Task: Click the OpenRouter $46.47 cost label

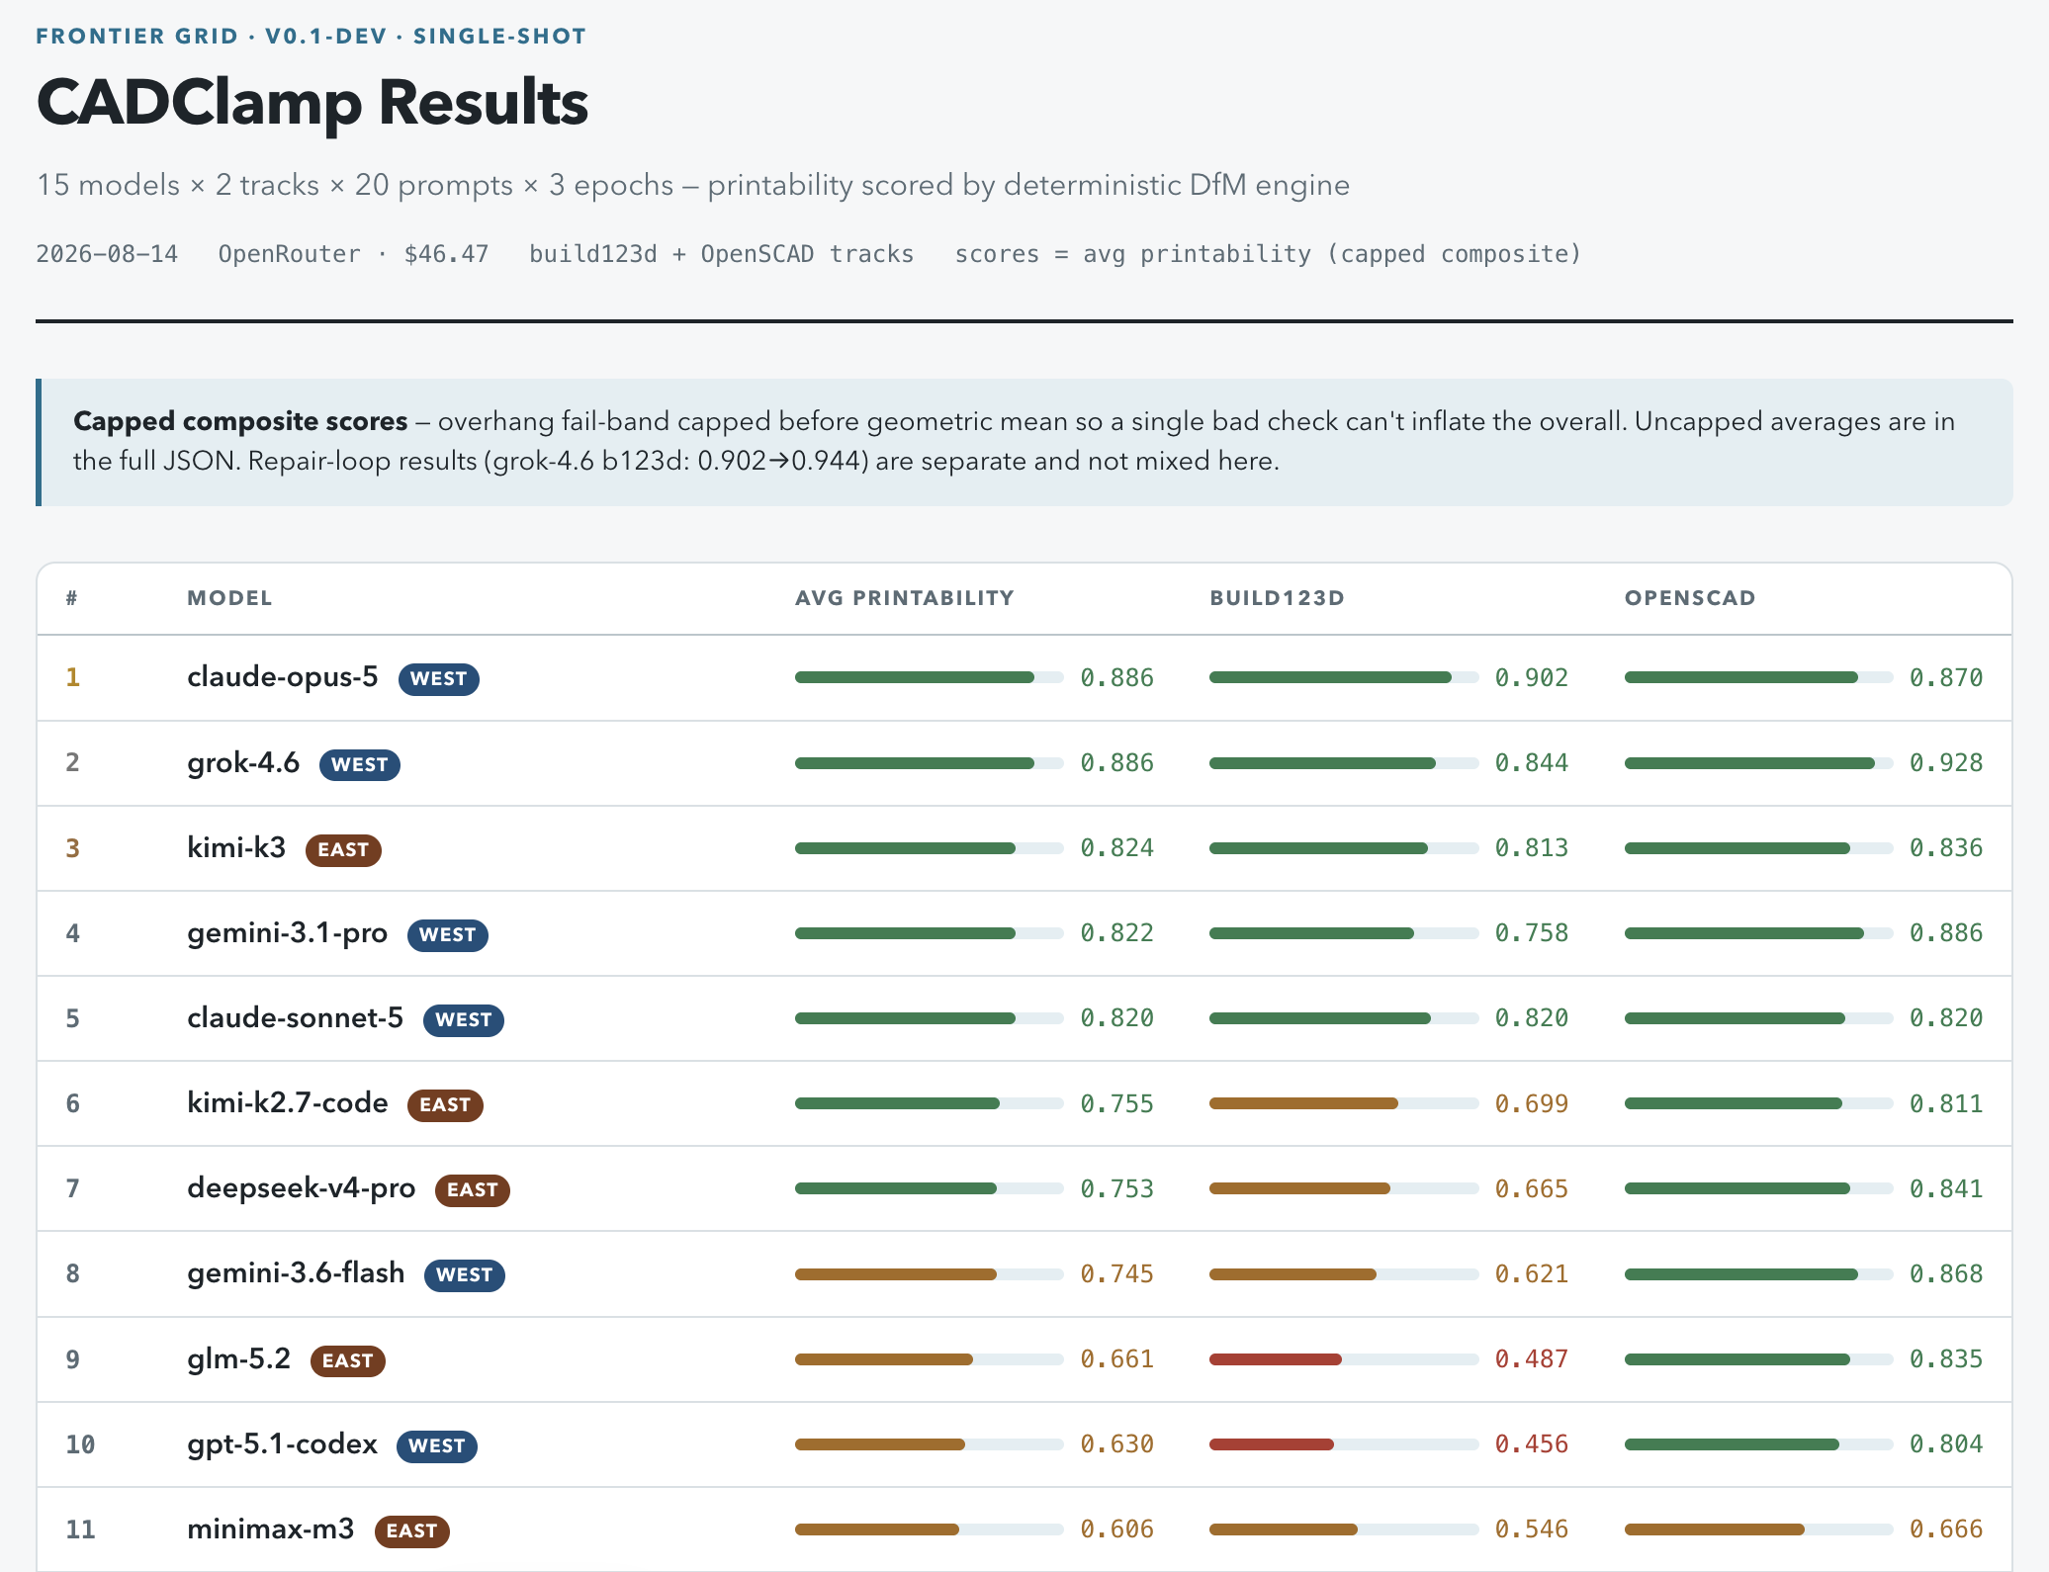Action: pyautogui.click(x=353, y=254)
